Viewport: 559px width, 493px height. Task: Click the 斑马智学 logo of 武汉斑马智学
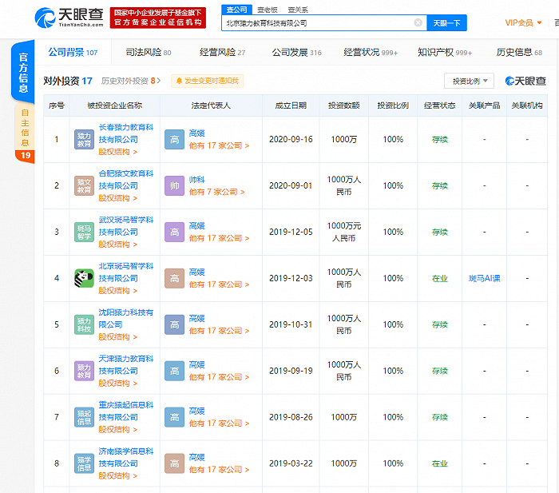coord(84,232)
